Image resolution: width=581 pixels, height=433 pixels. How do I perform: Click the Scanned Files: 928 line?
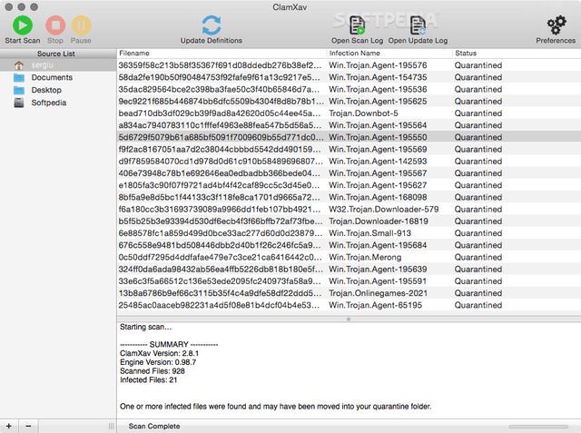[x=152, y=370]
